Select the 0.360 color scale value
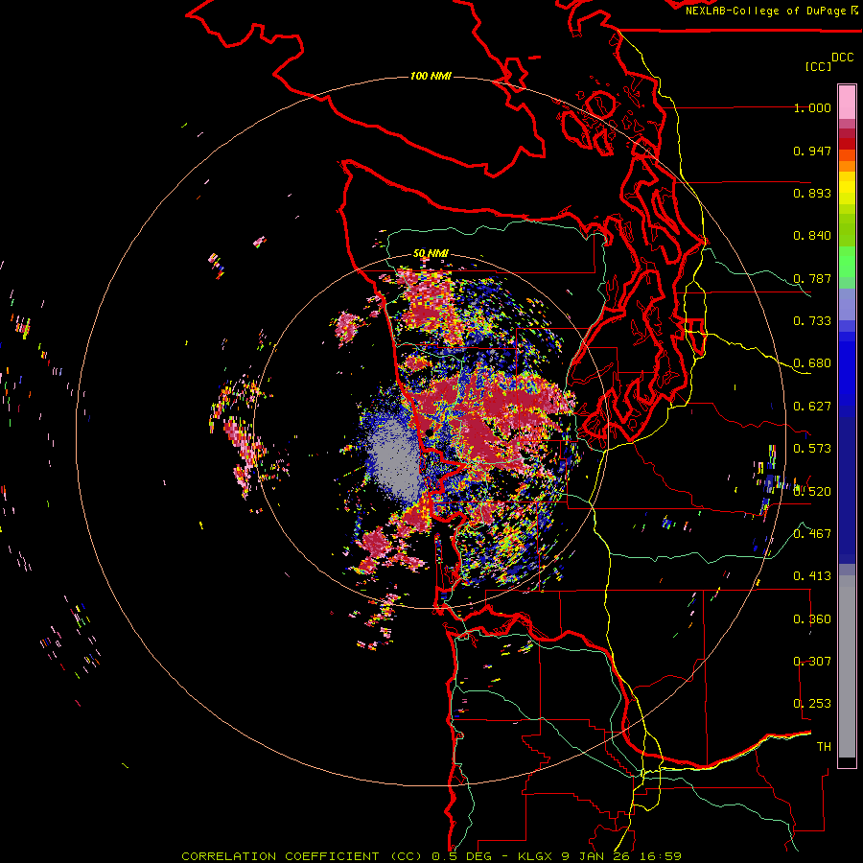Screen dimensions: 863x863 (812, 619)
